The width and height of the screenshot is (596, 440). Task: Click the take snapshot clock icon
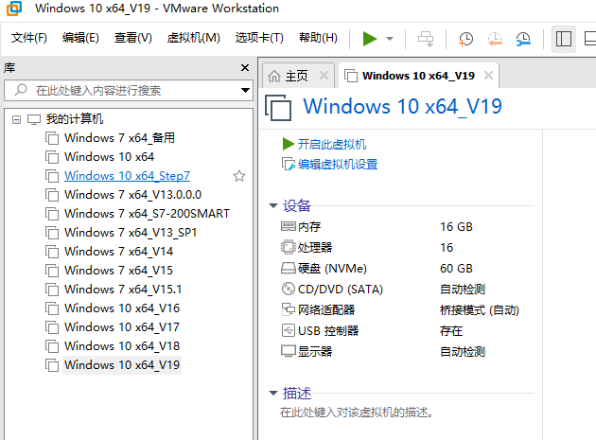pos(465,39)
